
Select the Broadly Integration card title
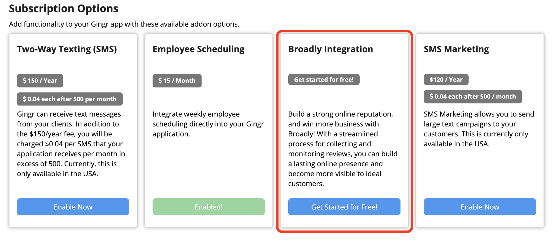[x=330, y=49]
